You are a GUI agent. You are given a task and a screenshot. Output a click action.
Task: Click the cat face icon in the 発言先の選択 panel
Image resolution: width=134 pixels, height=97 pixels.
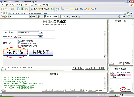pyautogui.click(x=111, y=90)
